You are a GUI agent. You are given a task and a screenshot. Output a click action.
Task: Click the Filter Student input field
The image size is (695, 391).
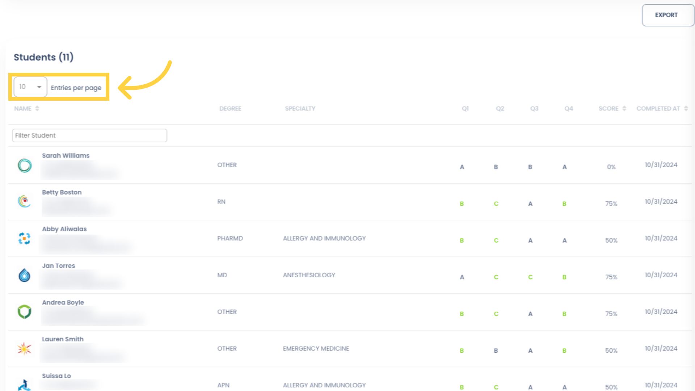pos(90,135)
